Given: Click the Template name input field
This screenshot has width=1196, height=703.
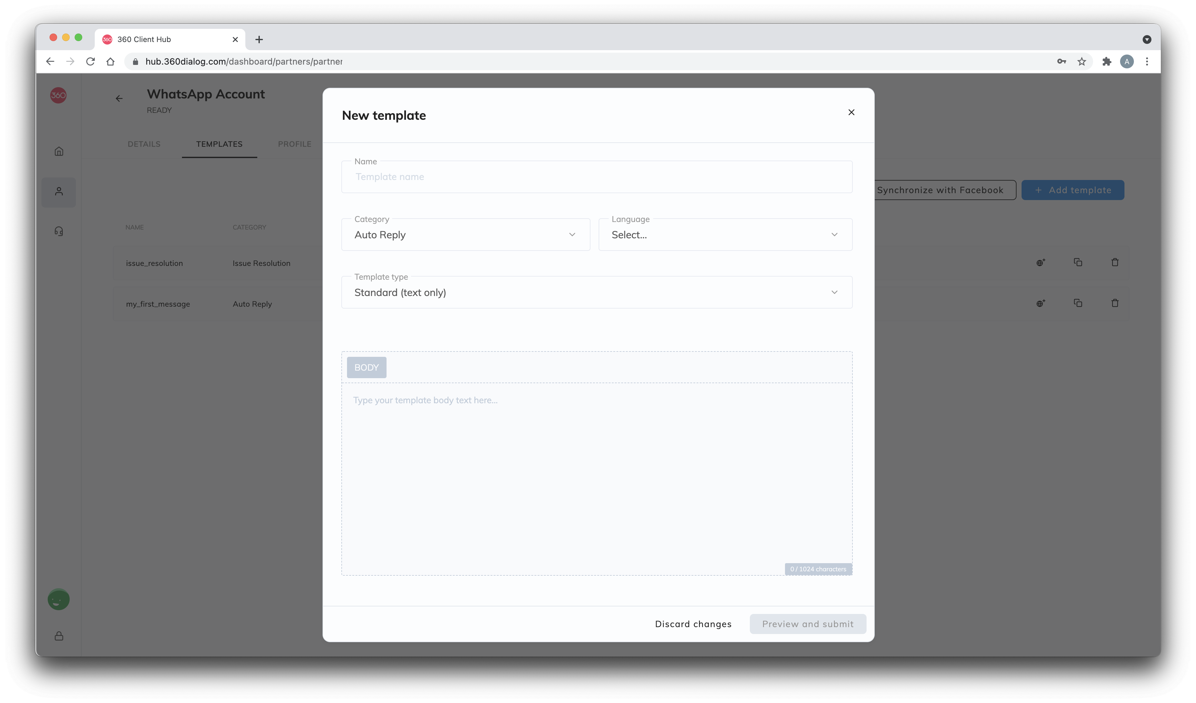Looking at the screenshot, I should (x=596, y=177).
